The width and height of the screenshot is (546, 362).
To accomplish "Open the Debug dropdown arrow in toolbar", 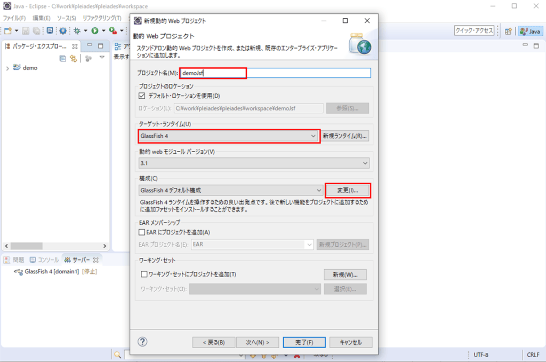I will tap(85, 31).
